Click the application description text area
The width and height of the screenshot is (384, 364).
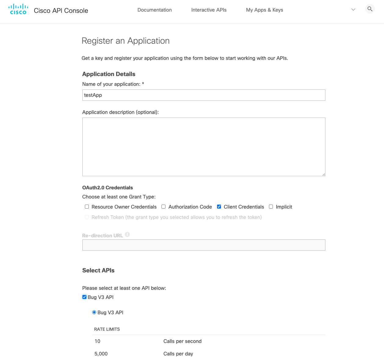204,147
